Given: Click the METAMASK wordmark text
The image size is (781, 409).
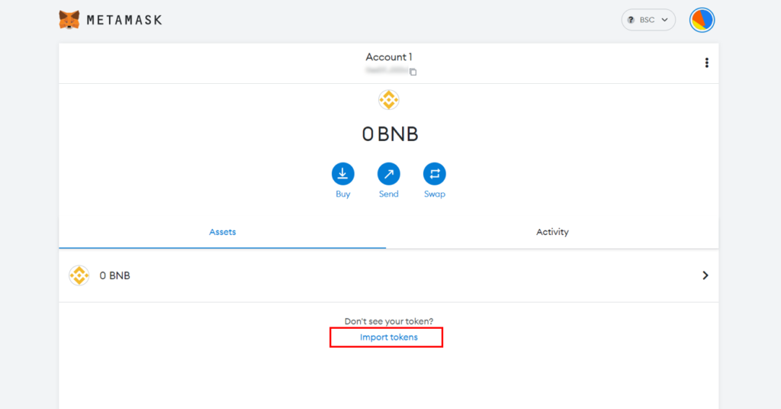Looking at the screenshot, I should pos(124,21).
